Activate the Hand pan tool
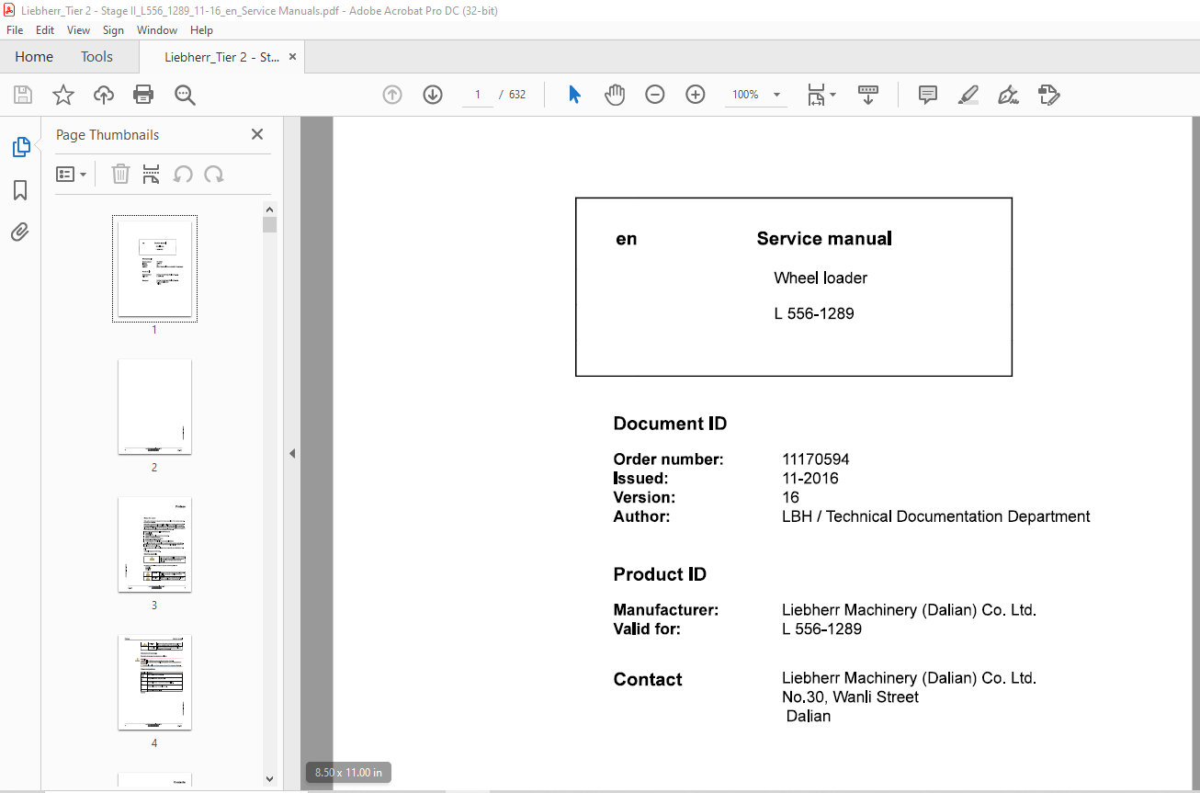This screenshot has height=793, width=1200. click(615, 95)
